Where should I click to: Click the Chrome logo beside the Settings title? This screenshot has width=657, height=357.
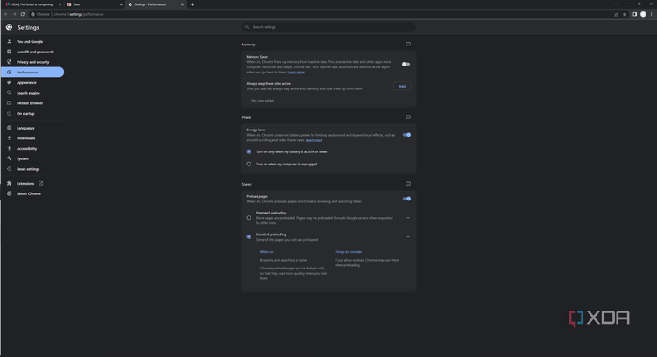tap(10, 27)
